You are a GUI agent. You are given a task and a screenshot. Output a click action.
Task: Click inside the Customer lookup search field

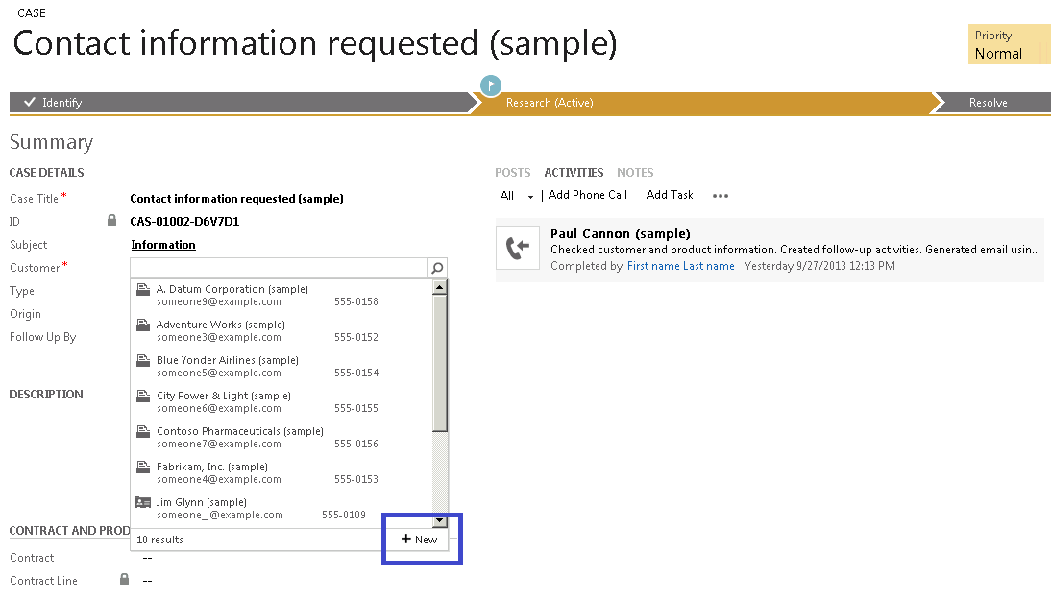(279, 267)
